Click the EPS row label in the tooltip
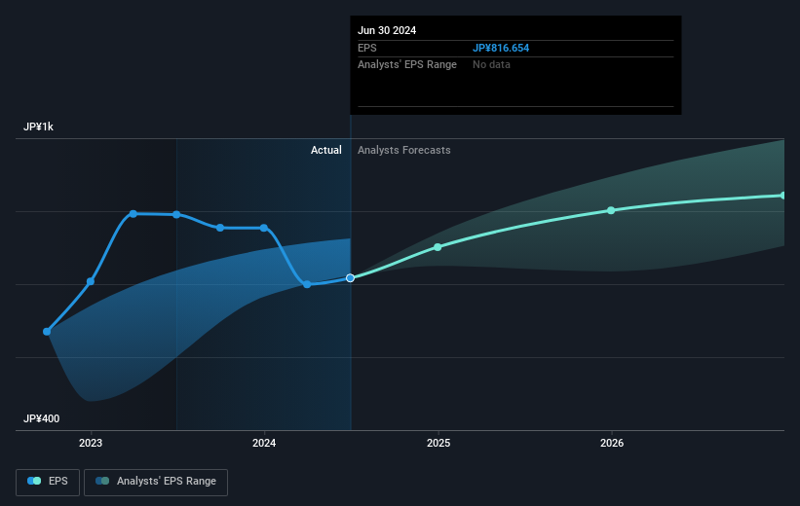 tap(366, 48)
